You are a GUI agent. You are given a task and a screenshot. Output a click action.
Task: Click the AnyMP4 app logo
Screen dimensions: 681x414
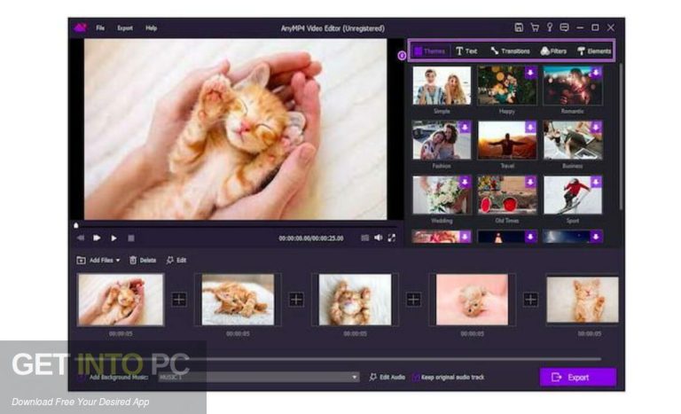click(81, 27)
